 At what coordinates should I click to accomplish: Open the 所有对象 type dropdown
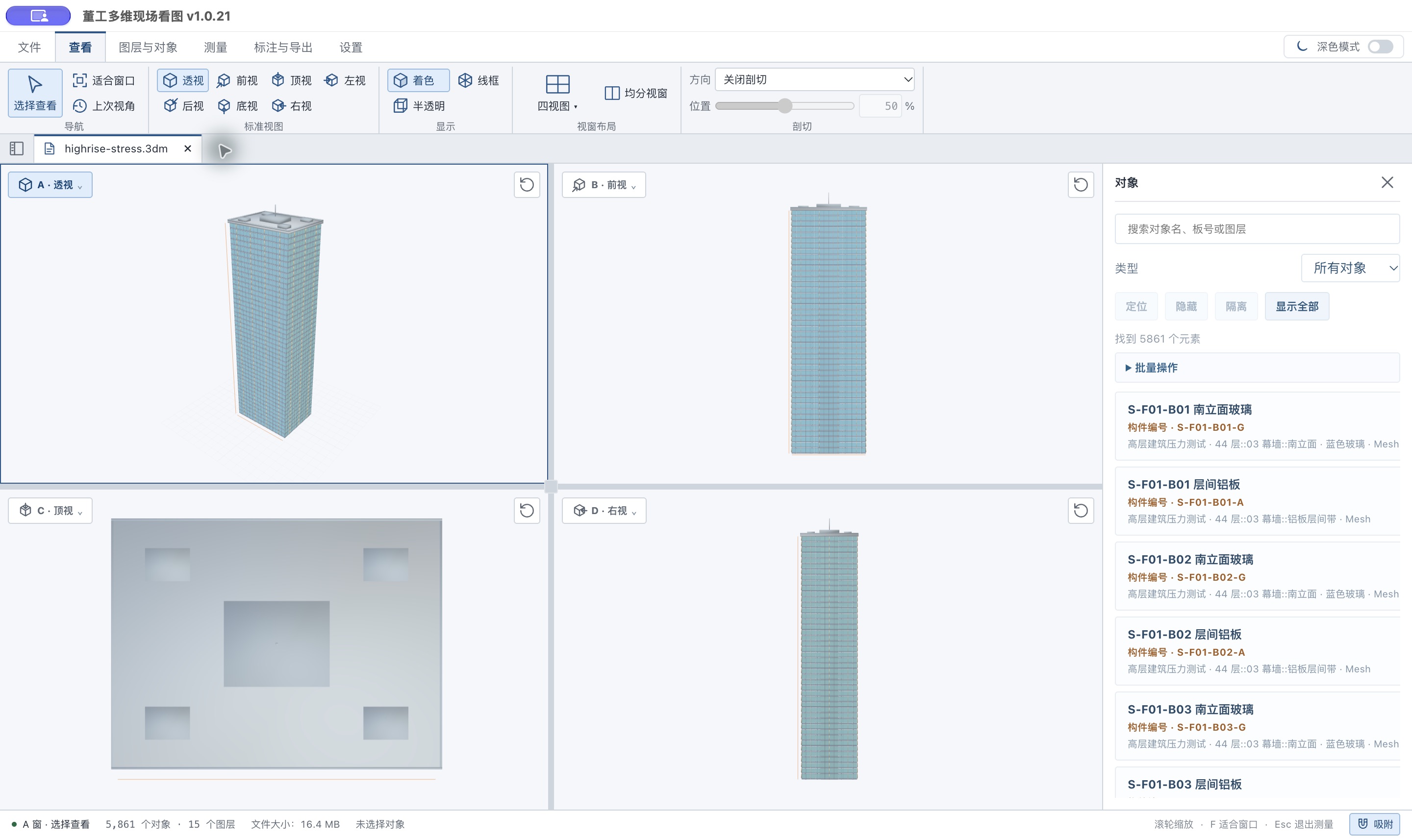(x=1350, y=268)
